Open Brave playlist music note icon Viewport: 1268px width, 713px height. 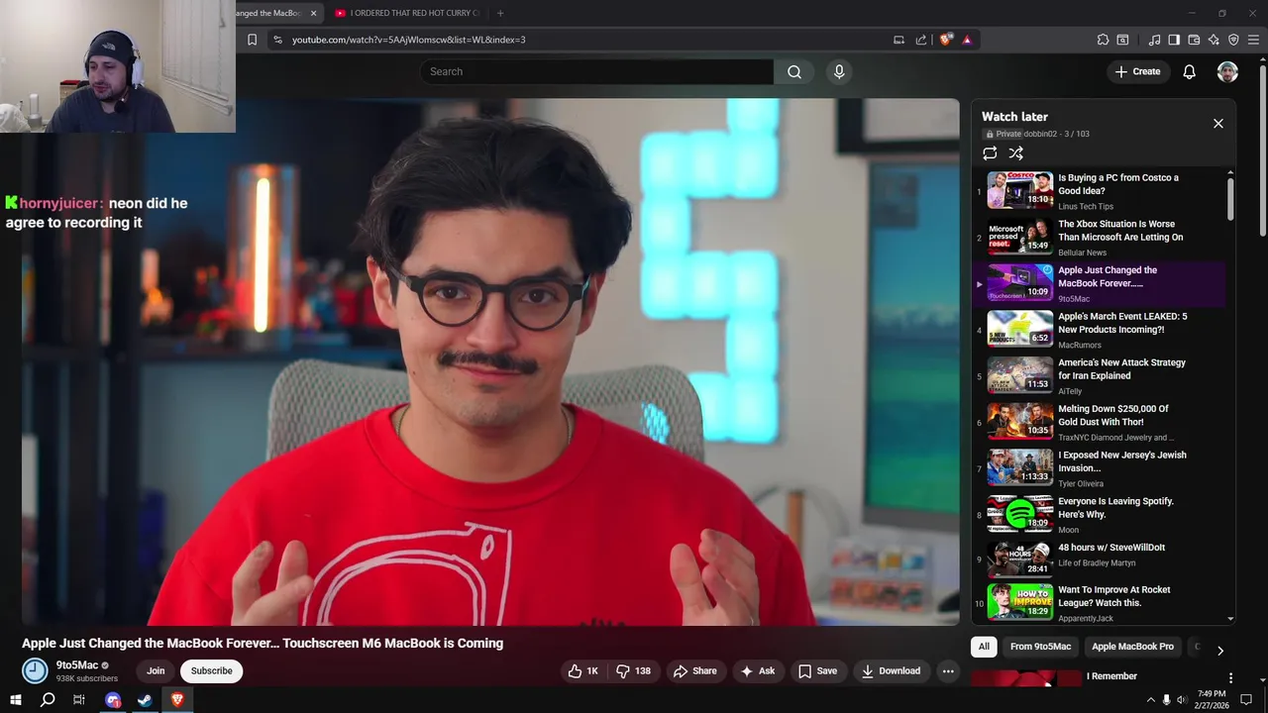click(1154, 40)
